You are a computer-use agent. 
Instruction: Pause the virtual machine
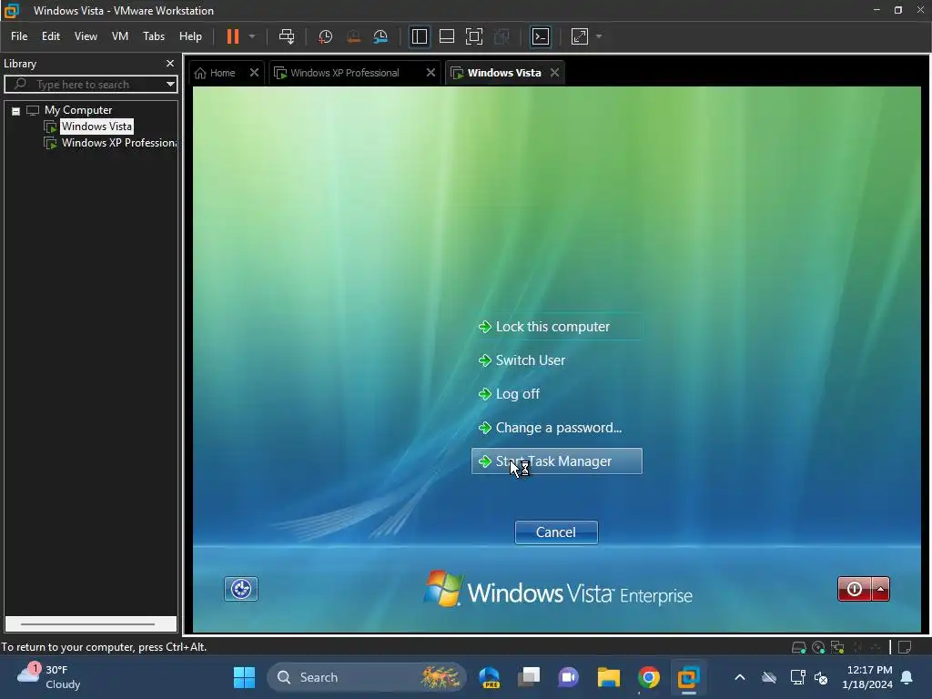tap(233, 36)
